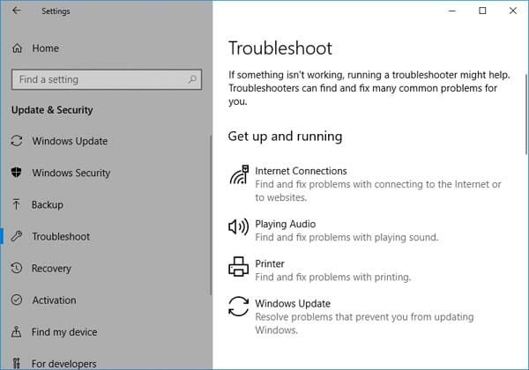Click the Troubleshoot page title
The image size is (529, 370).
pos(280,48)
